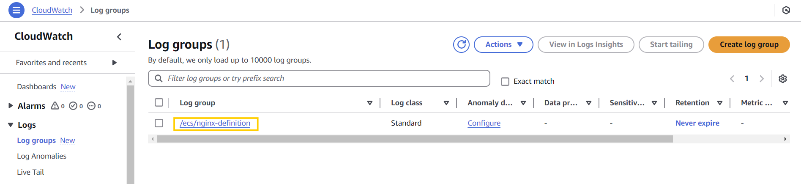The width and height of the screenshot is (801, 184).
Task: Go to previous page arrow
Action: 732,79
